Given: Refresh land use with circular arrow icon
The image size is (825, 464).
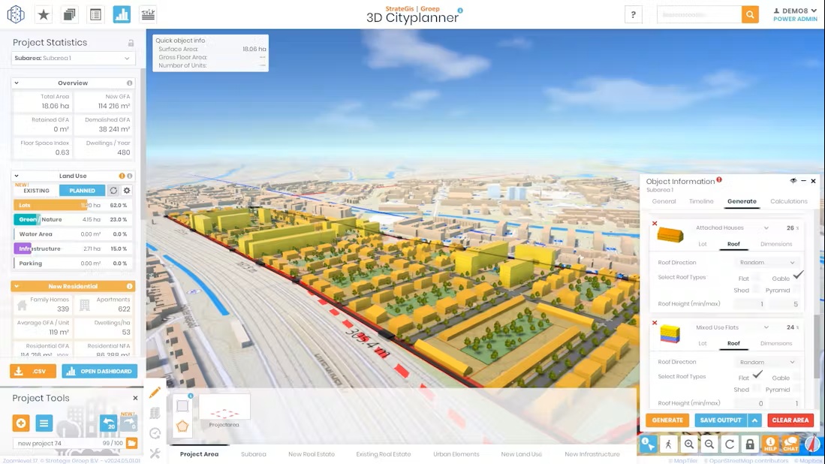Looking at the screenshot, I should click(113, 191).
